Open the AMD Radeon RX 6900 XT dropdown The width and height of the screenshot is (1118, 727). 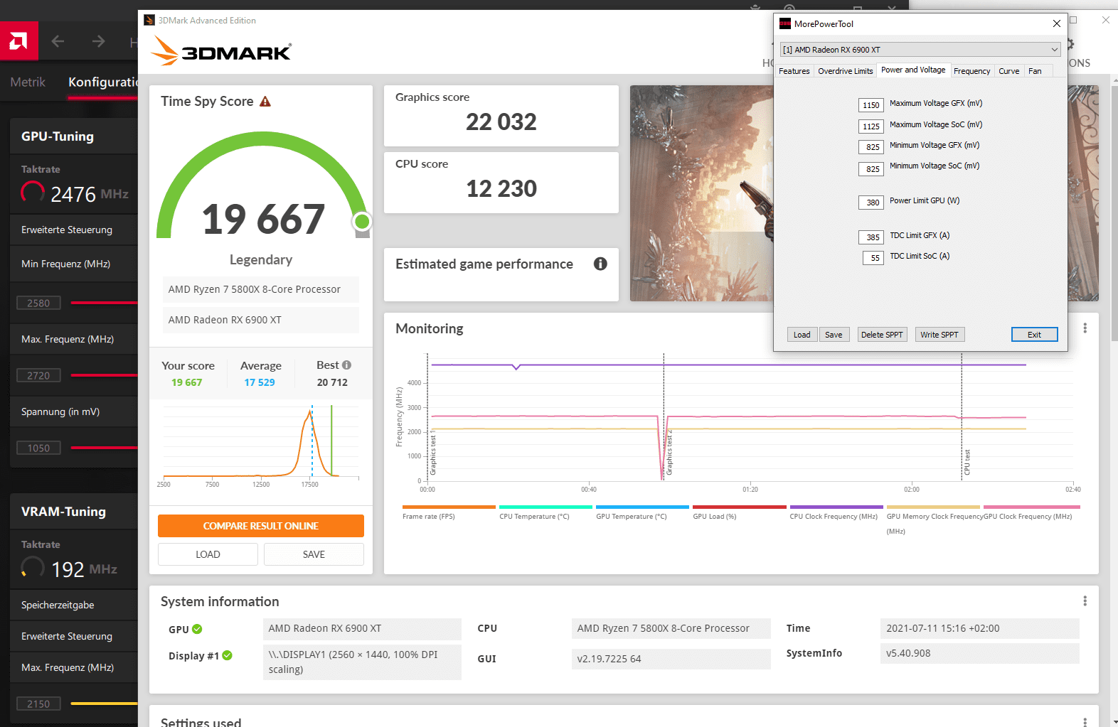point(920,49)
